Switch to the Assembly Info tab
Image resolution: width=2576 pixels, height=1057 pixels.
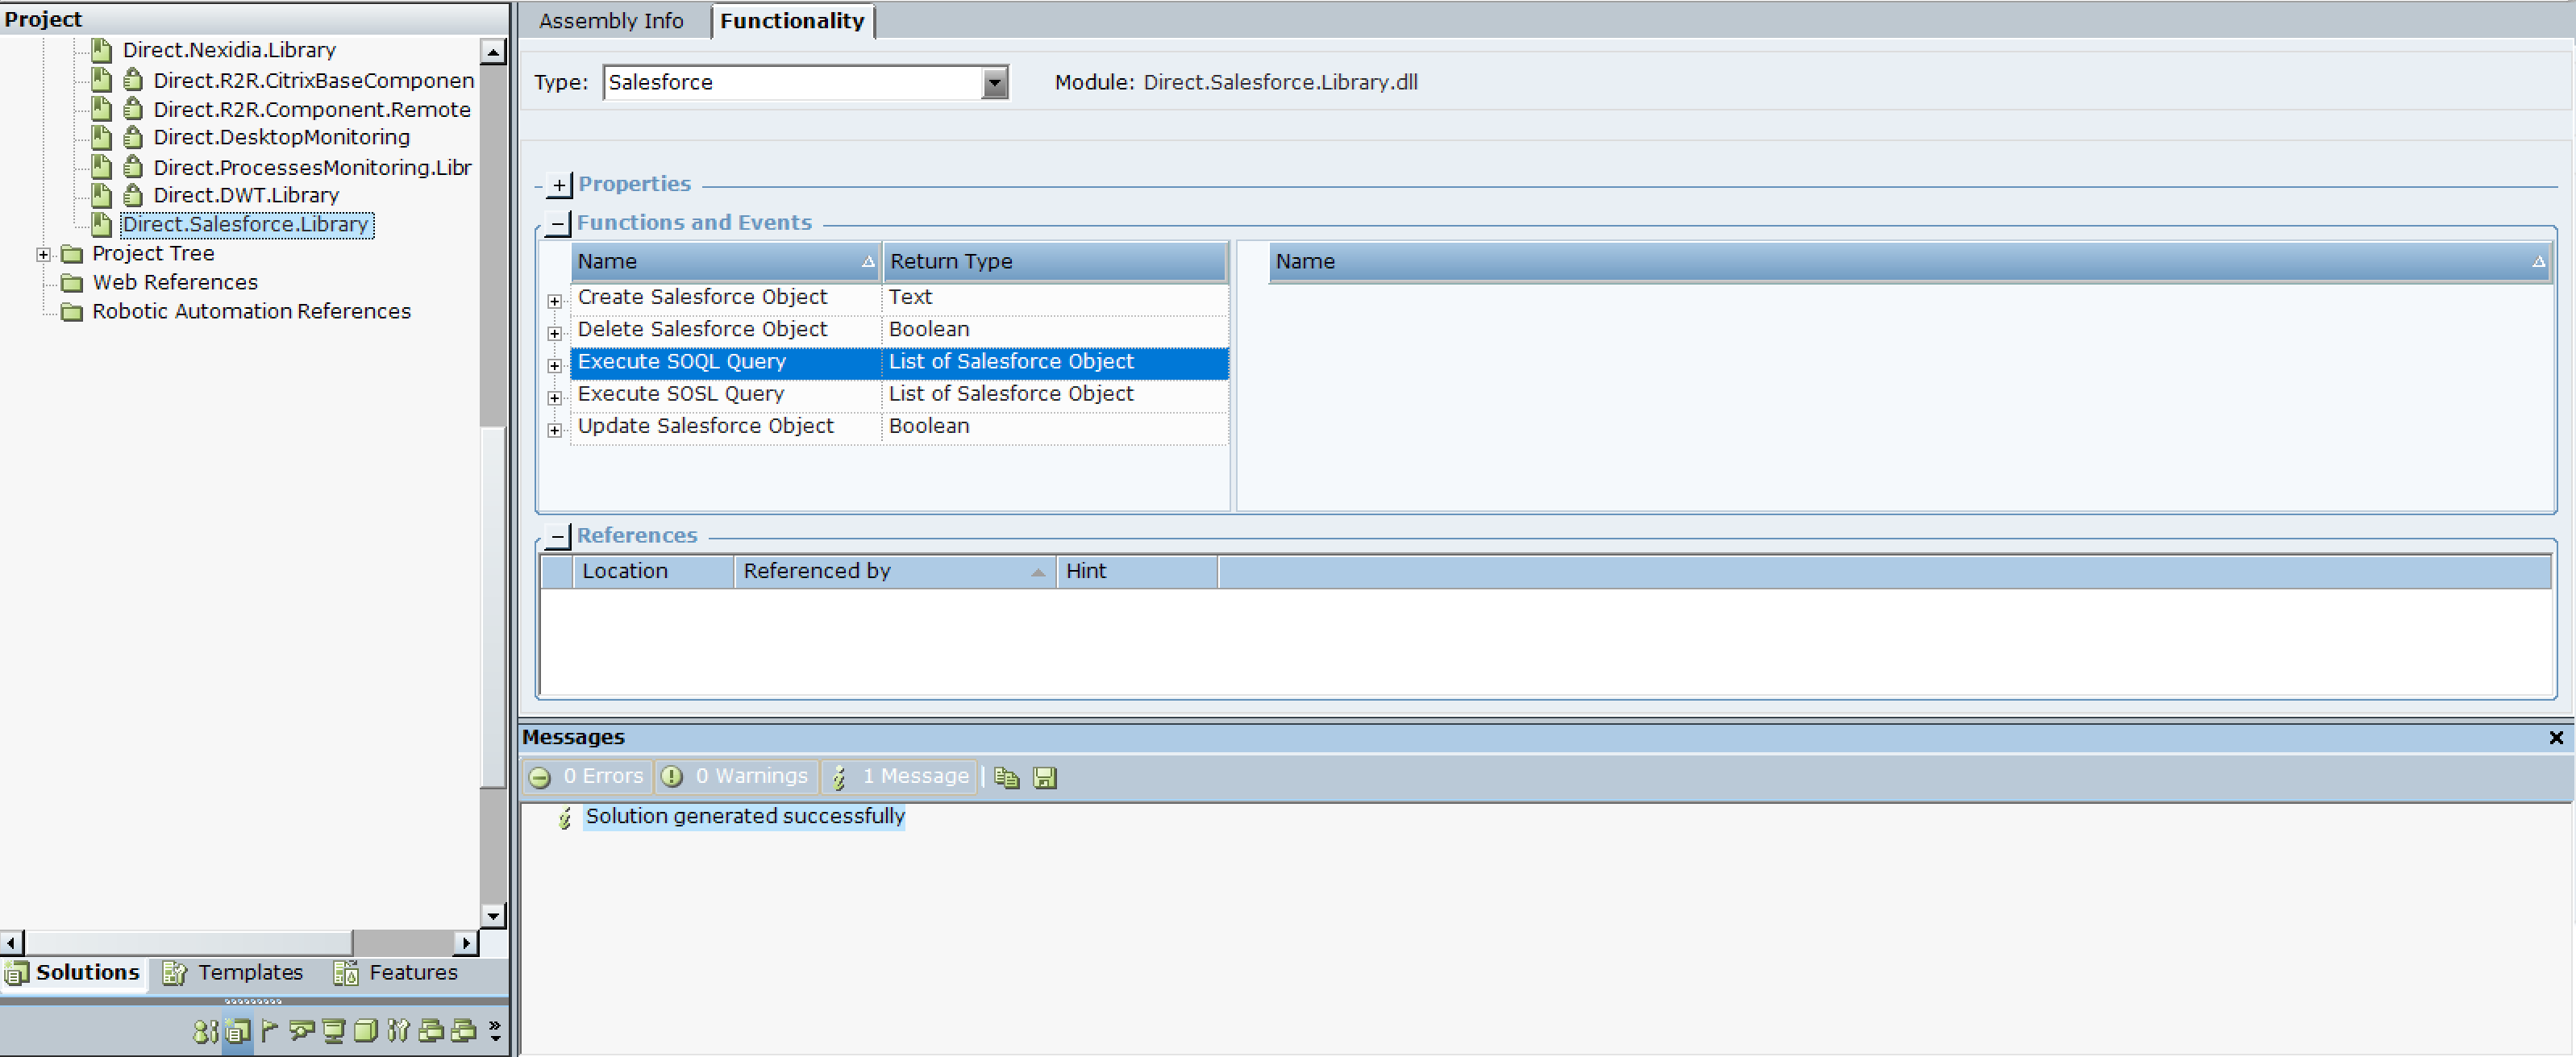[x=611, y=21]
